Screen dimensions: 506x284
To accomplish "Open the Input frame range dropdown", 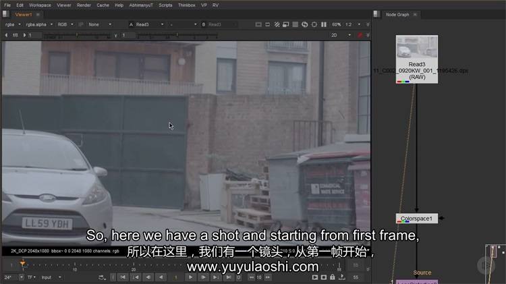I will click(51, 277).
